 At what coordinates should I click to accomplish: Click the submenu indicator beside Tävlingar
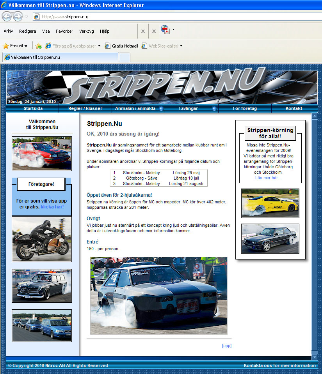click(215, 109)
